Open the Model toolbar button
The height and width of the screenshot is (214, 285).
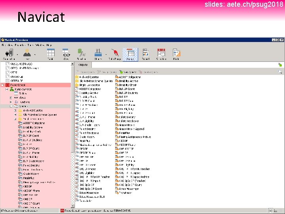pyautogui.click(x=176, y=54)
